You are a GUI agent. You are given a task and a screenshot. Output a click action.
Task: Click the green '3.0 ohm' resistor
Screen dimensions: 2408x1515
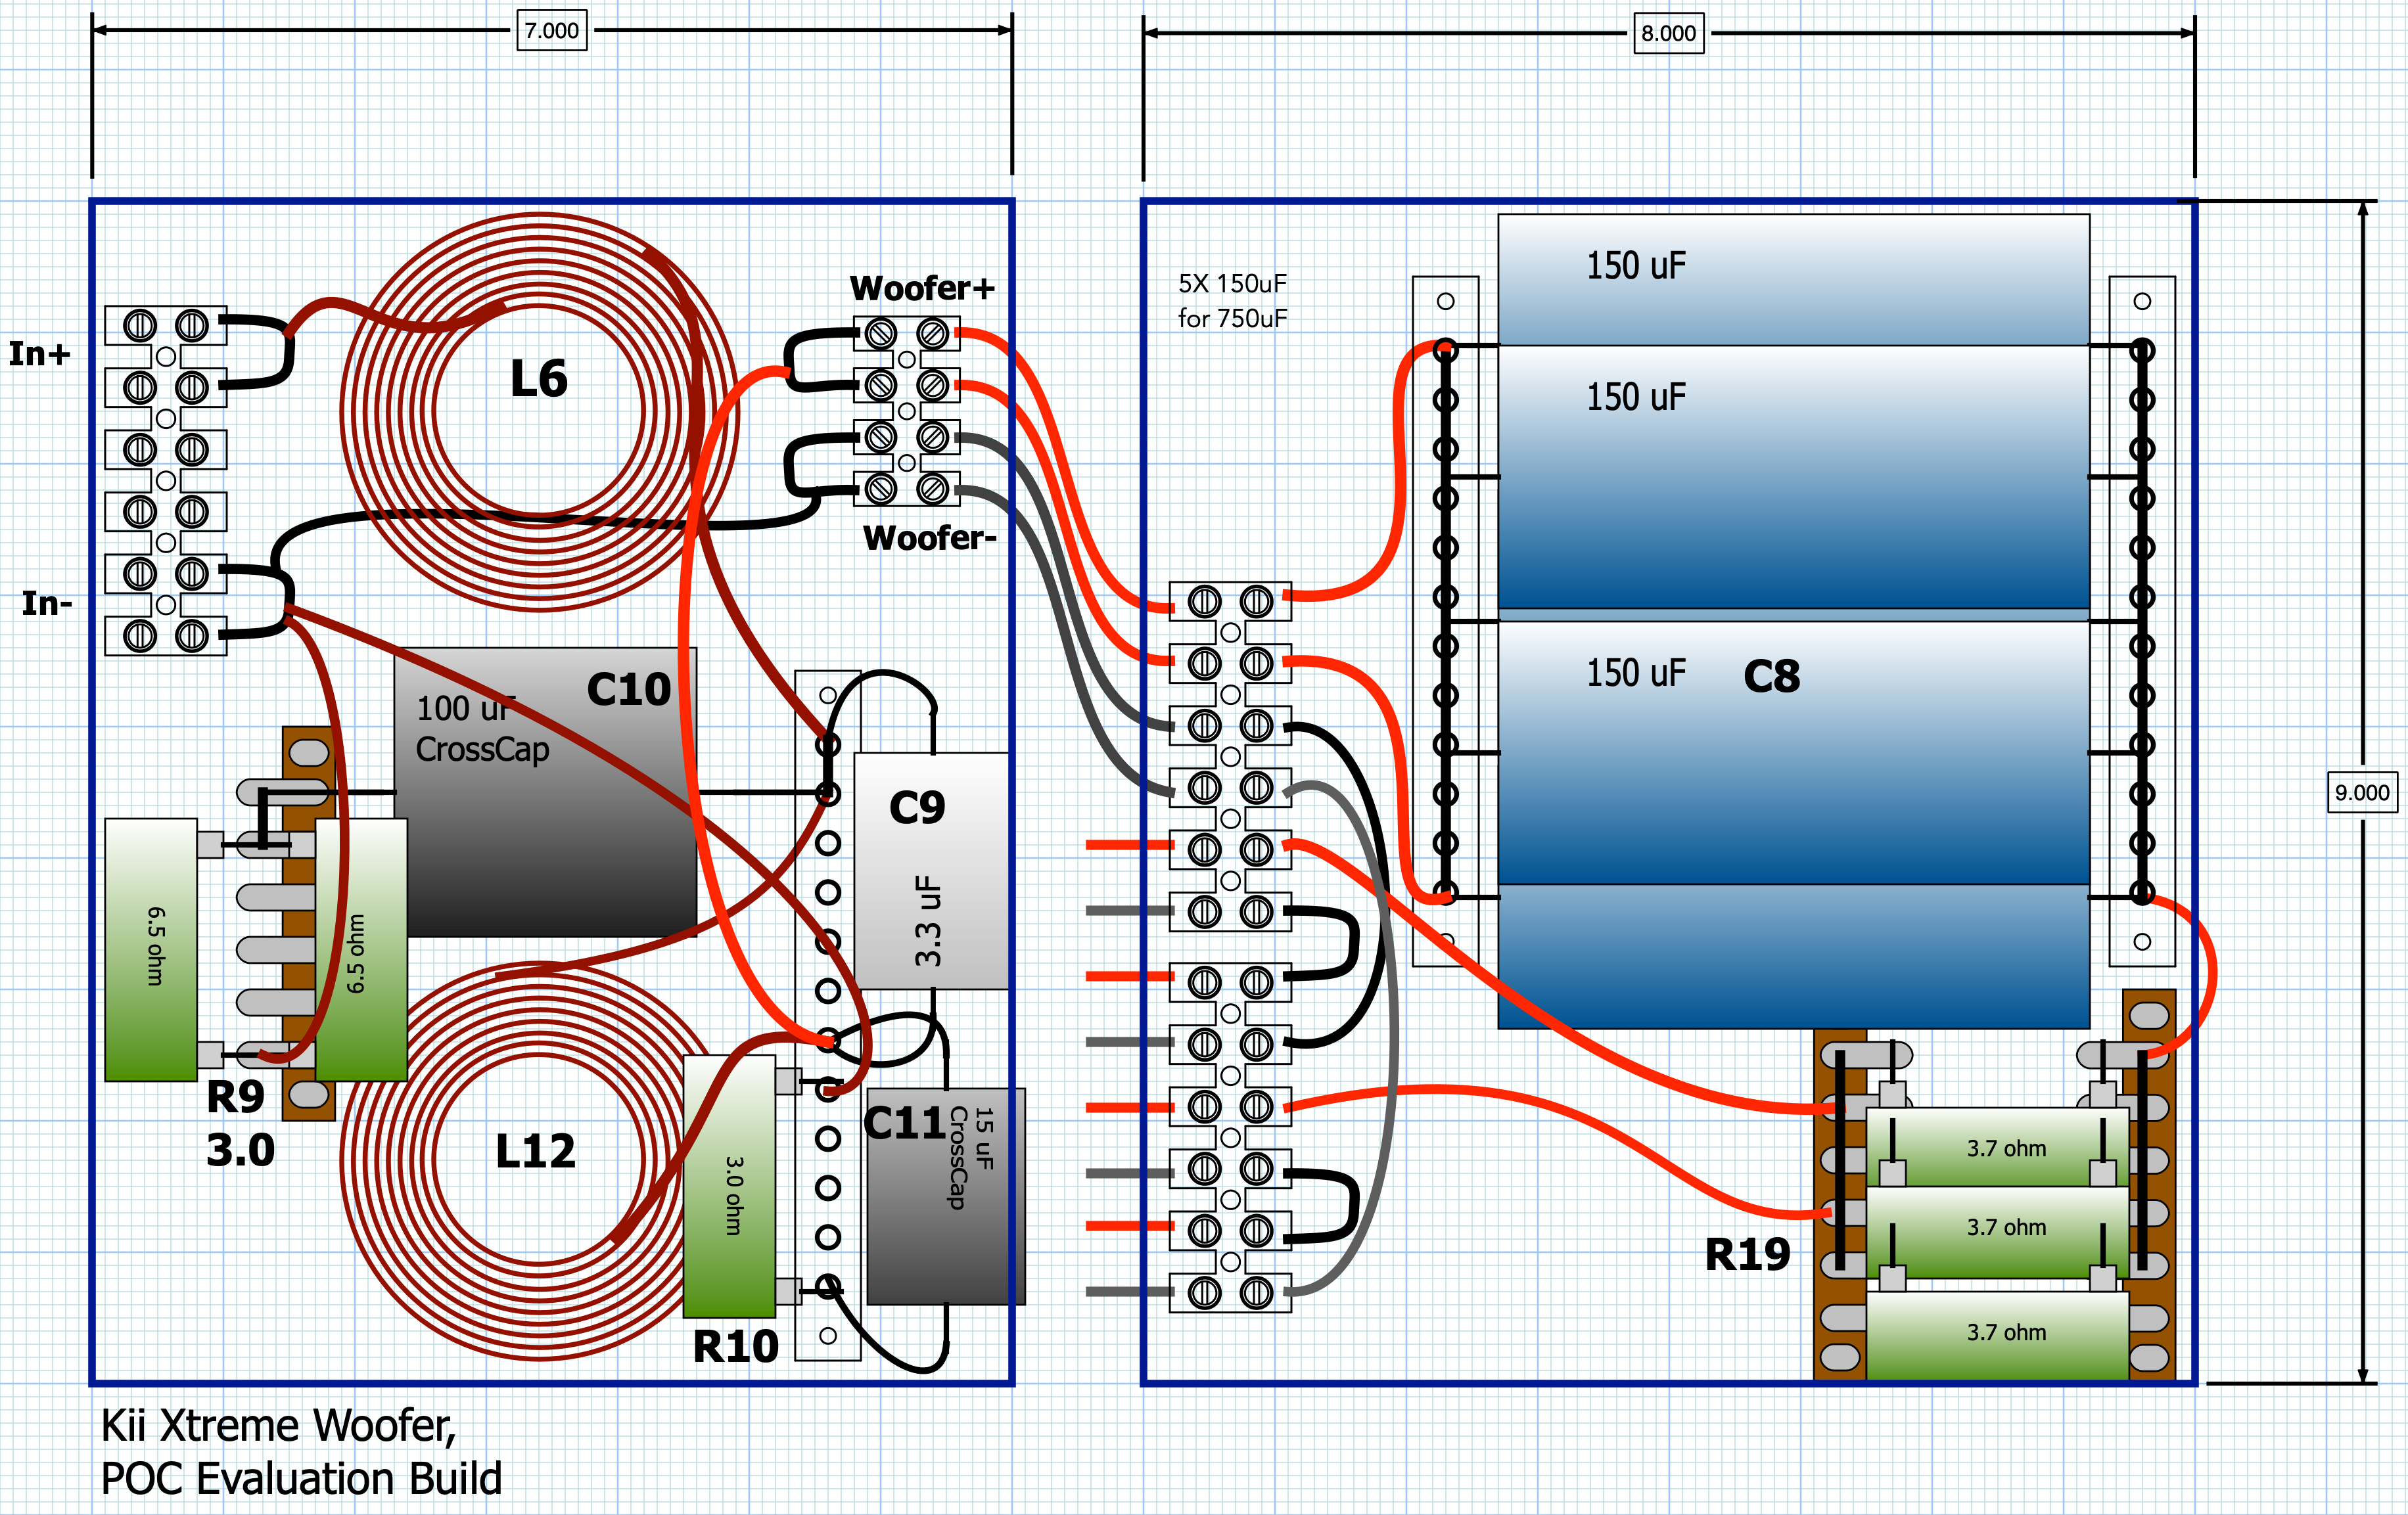coord(729,1187)
